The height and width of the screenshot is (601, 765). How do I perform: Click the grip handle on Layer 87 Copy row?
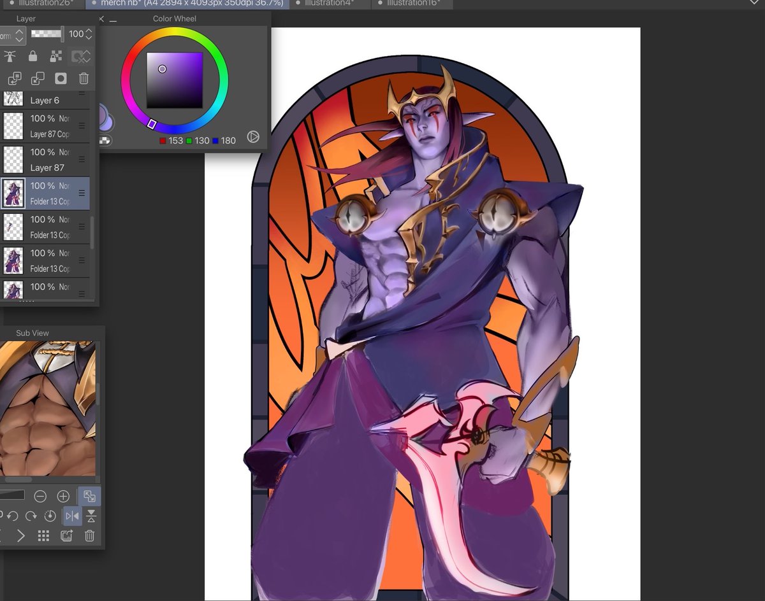pos(82,125)
